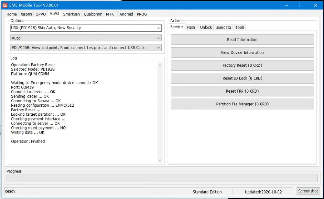Close the EME Mobile Tool window
The image size is (324, 199).
point(315,5)
